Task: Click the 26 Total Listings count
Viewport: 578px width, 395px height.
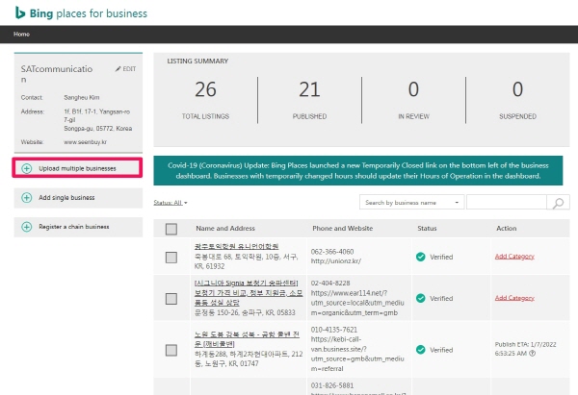Action: [x=205, y=89]
